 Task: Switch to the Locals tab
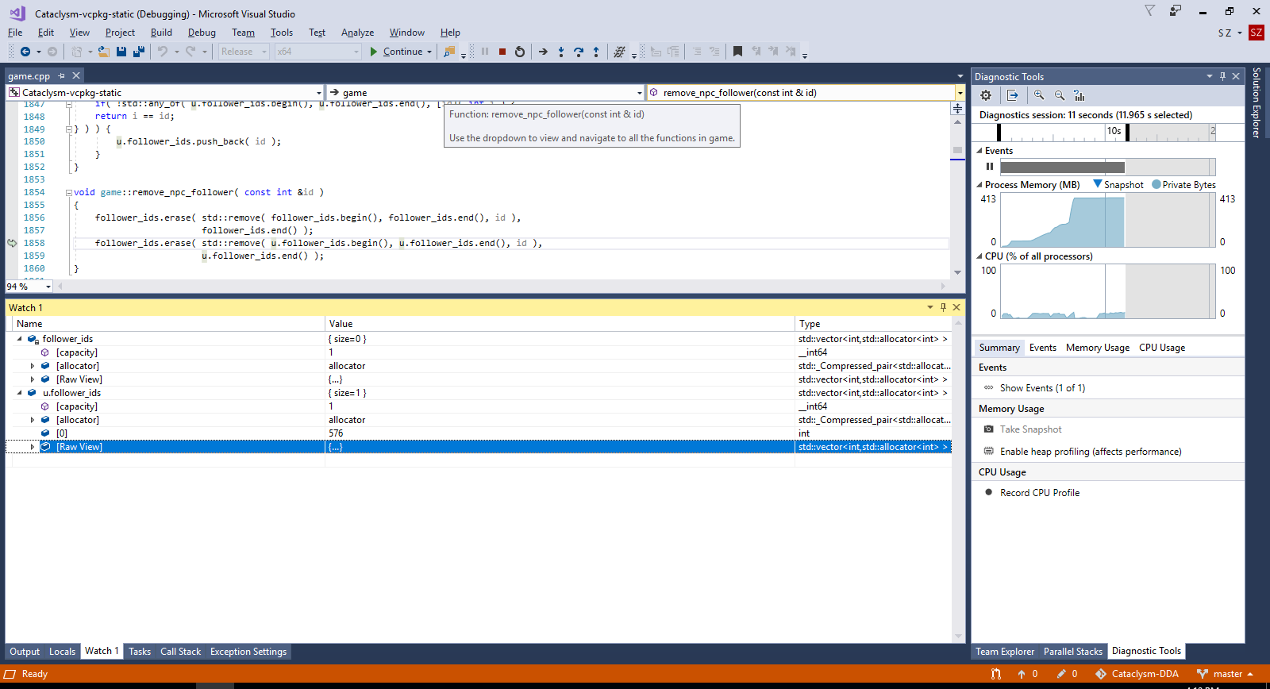click(62, 652)
